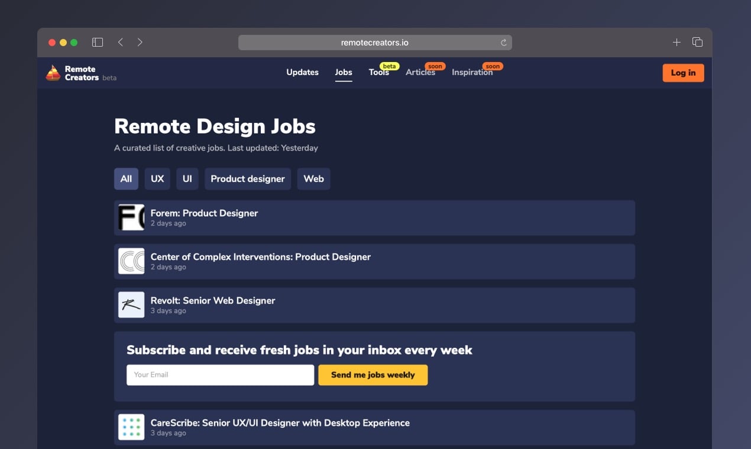Viewport: 751px width, 449px height.
Task: Reload the page using the refresh icon
Action: point(503,43)
